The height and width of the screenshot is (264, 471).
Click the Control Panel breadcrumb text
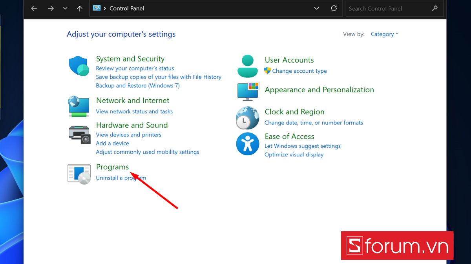(127, 8)
